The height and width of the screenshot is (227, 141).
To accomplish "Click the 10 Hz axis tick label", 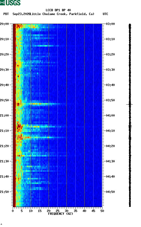I will [x=31, y=211].
